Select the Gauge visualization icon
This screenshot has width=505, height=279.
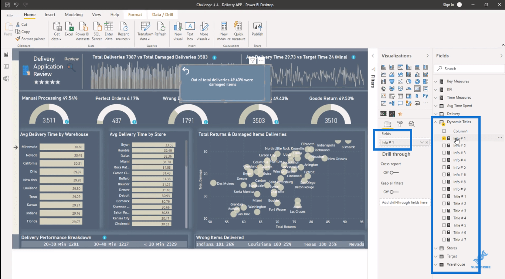point(409,89)
